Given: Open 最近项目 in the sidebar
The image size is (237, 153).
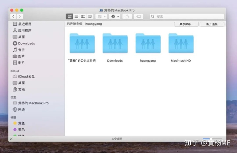Looking at the screenshot, I should click(x=22, y=24).
